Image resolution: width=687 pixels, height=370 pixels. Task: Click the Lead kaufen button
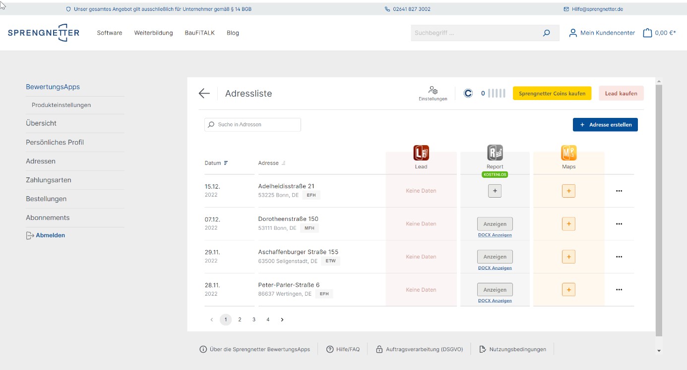point(621,93)
